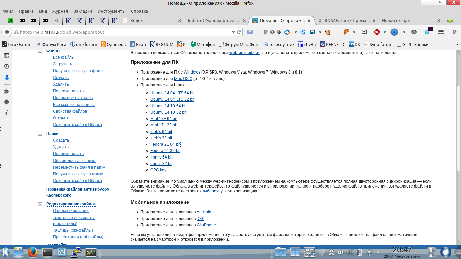
Task: Click the blue round play button icon
Action: pyautogui.click(x=394, y=32)
